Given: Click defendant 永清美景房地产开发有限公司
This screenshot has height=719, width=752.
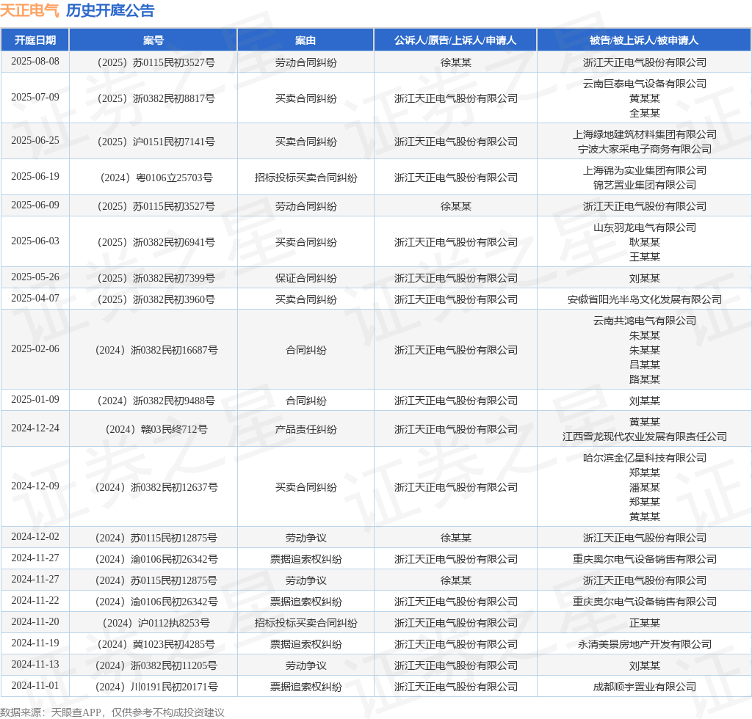Looking at the screenshot, I should (x=644, y=645).
